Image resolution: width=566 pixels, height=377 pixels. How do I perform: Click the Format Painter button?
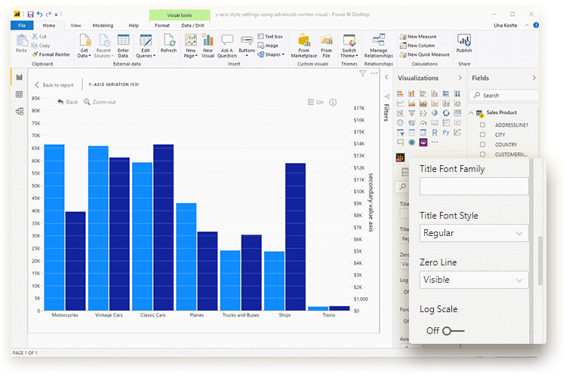51,54
